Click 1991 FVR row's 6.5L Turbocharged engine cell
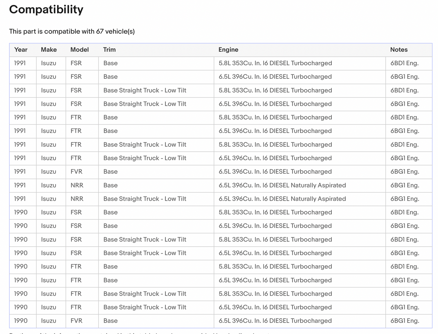The image size is (438, 334). tap(275, 172)
